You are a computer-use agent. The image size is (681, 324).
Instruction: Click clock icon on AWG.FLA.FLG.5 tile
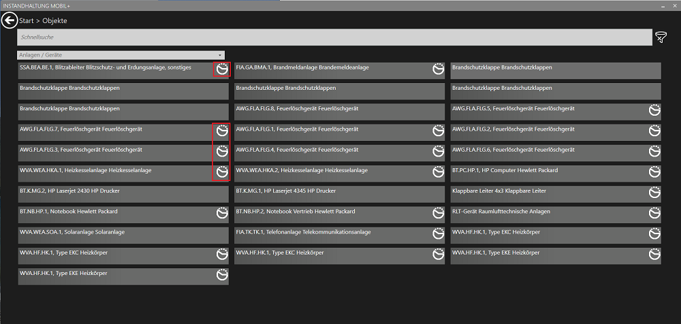[x=654, y=110]
